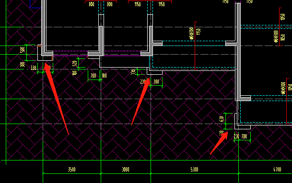
Task: Select the middle red annotation arrow
Action: 141,102
